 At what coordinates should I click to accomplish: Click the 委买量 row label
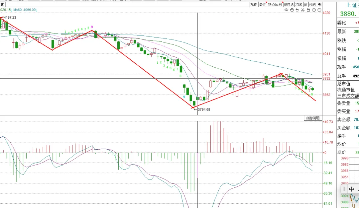344,111
